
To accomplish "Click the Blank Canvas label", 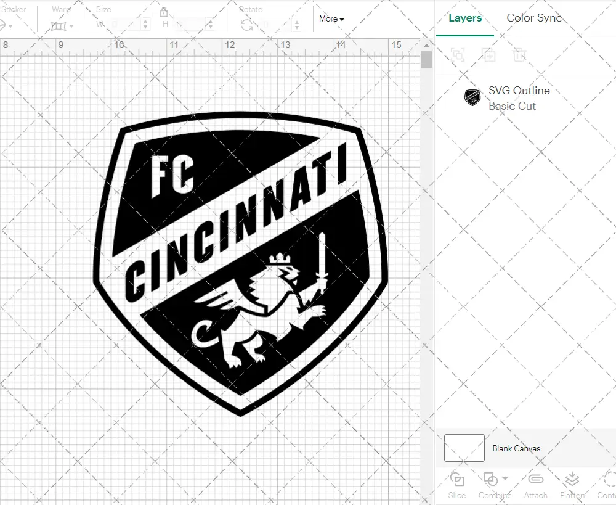I will [x=518, y=448].
